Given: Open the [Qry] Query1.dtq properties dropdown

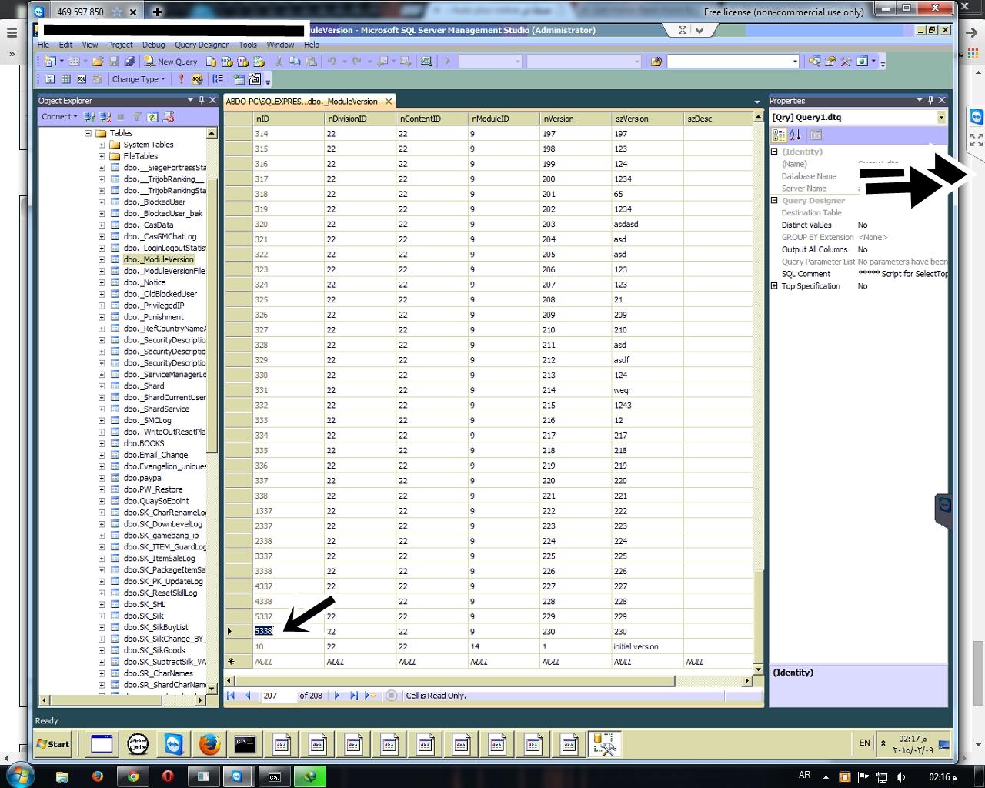Looking at the screenshot, I should [941, 118].
